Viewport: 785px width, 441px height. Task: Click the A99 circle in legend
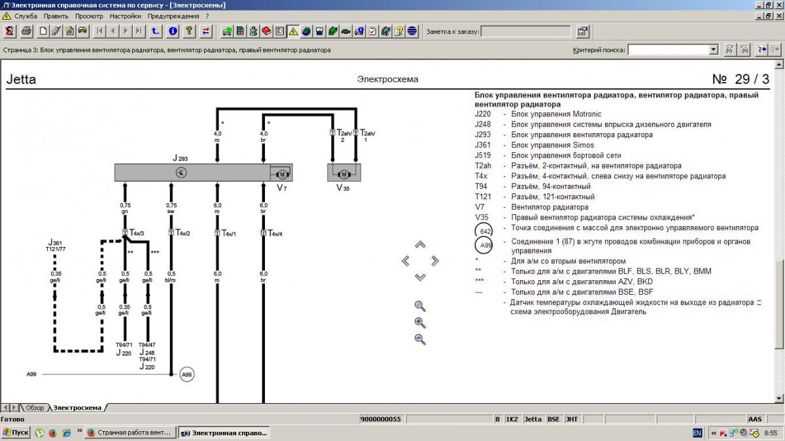tap(485, 246)
